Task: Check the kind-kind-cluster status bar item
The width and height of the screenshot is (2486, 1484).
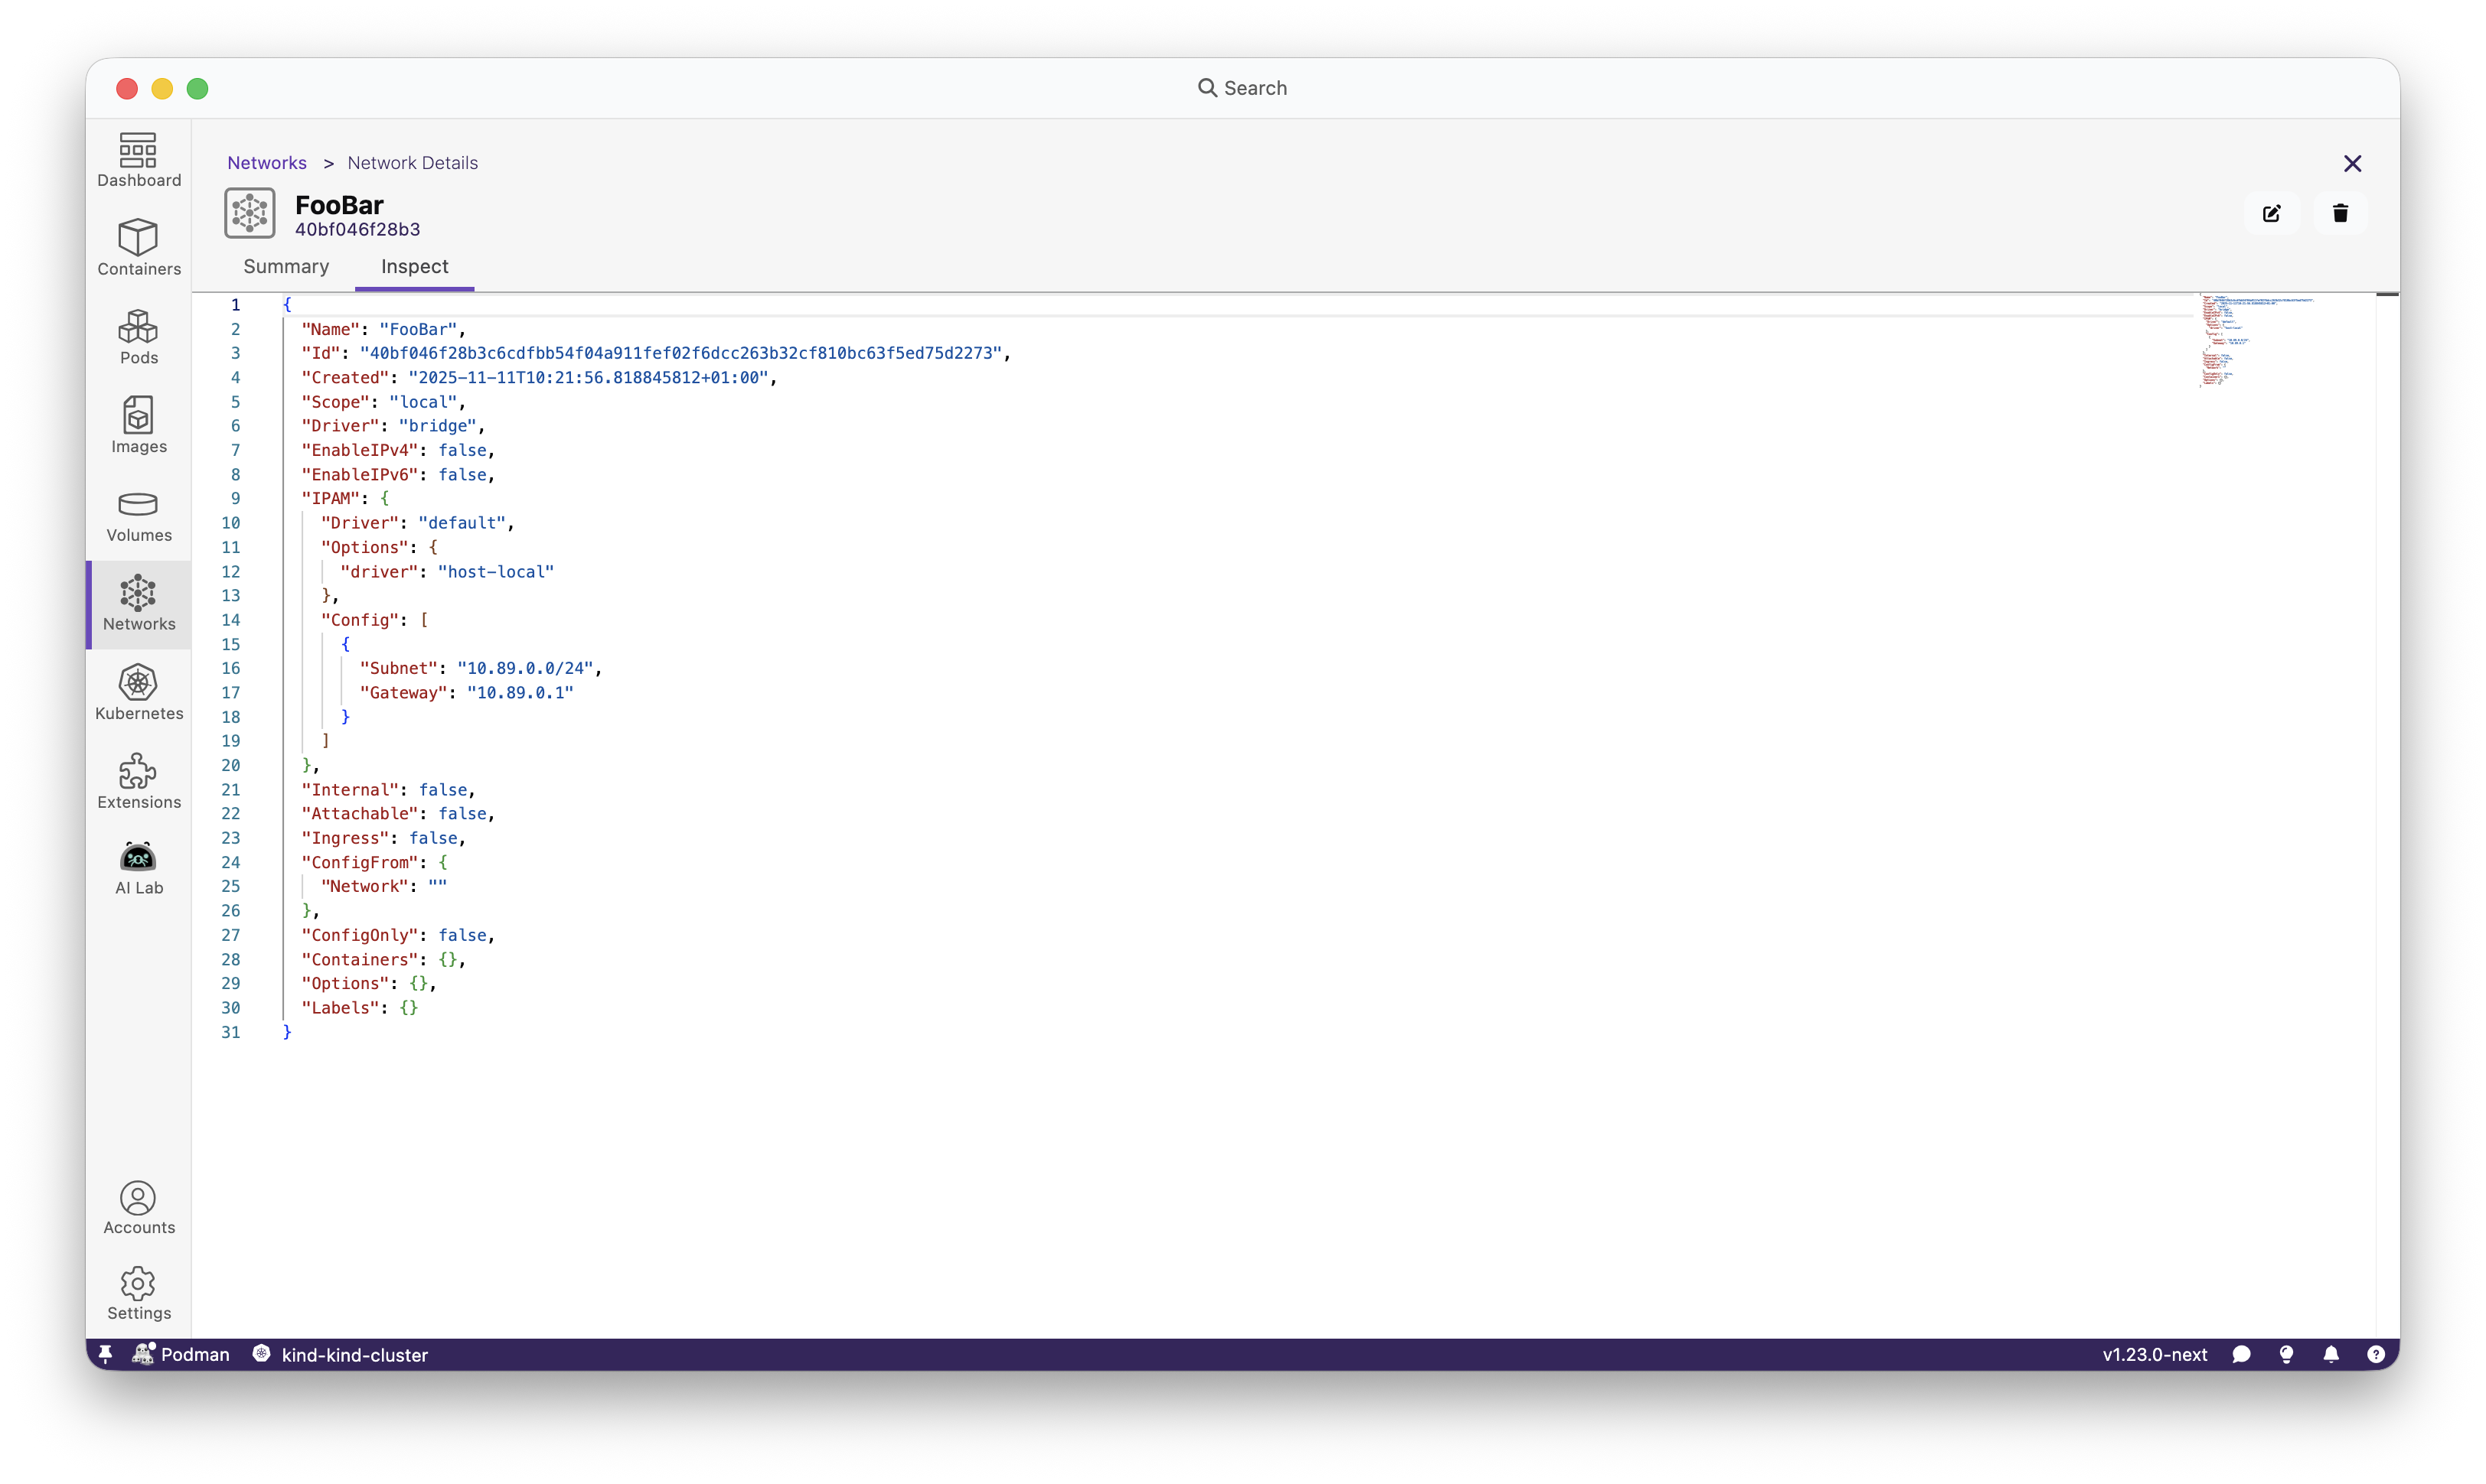Action: point(340,1354)
